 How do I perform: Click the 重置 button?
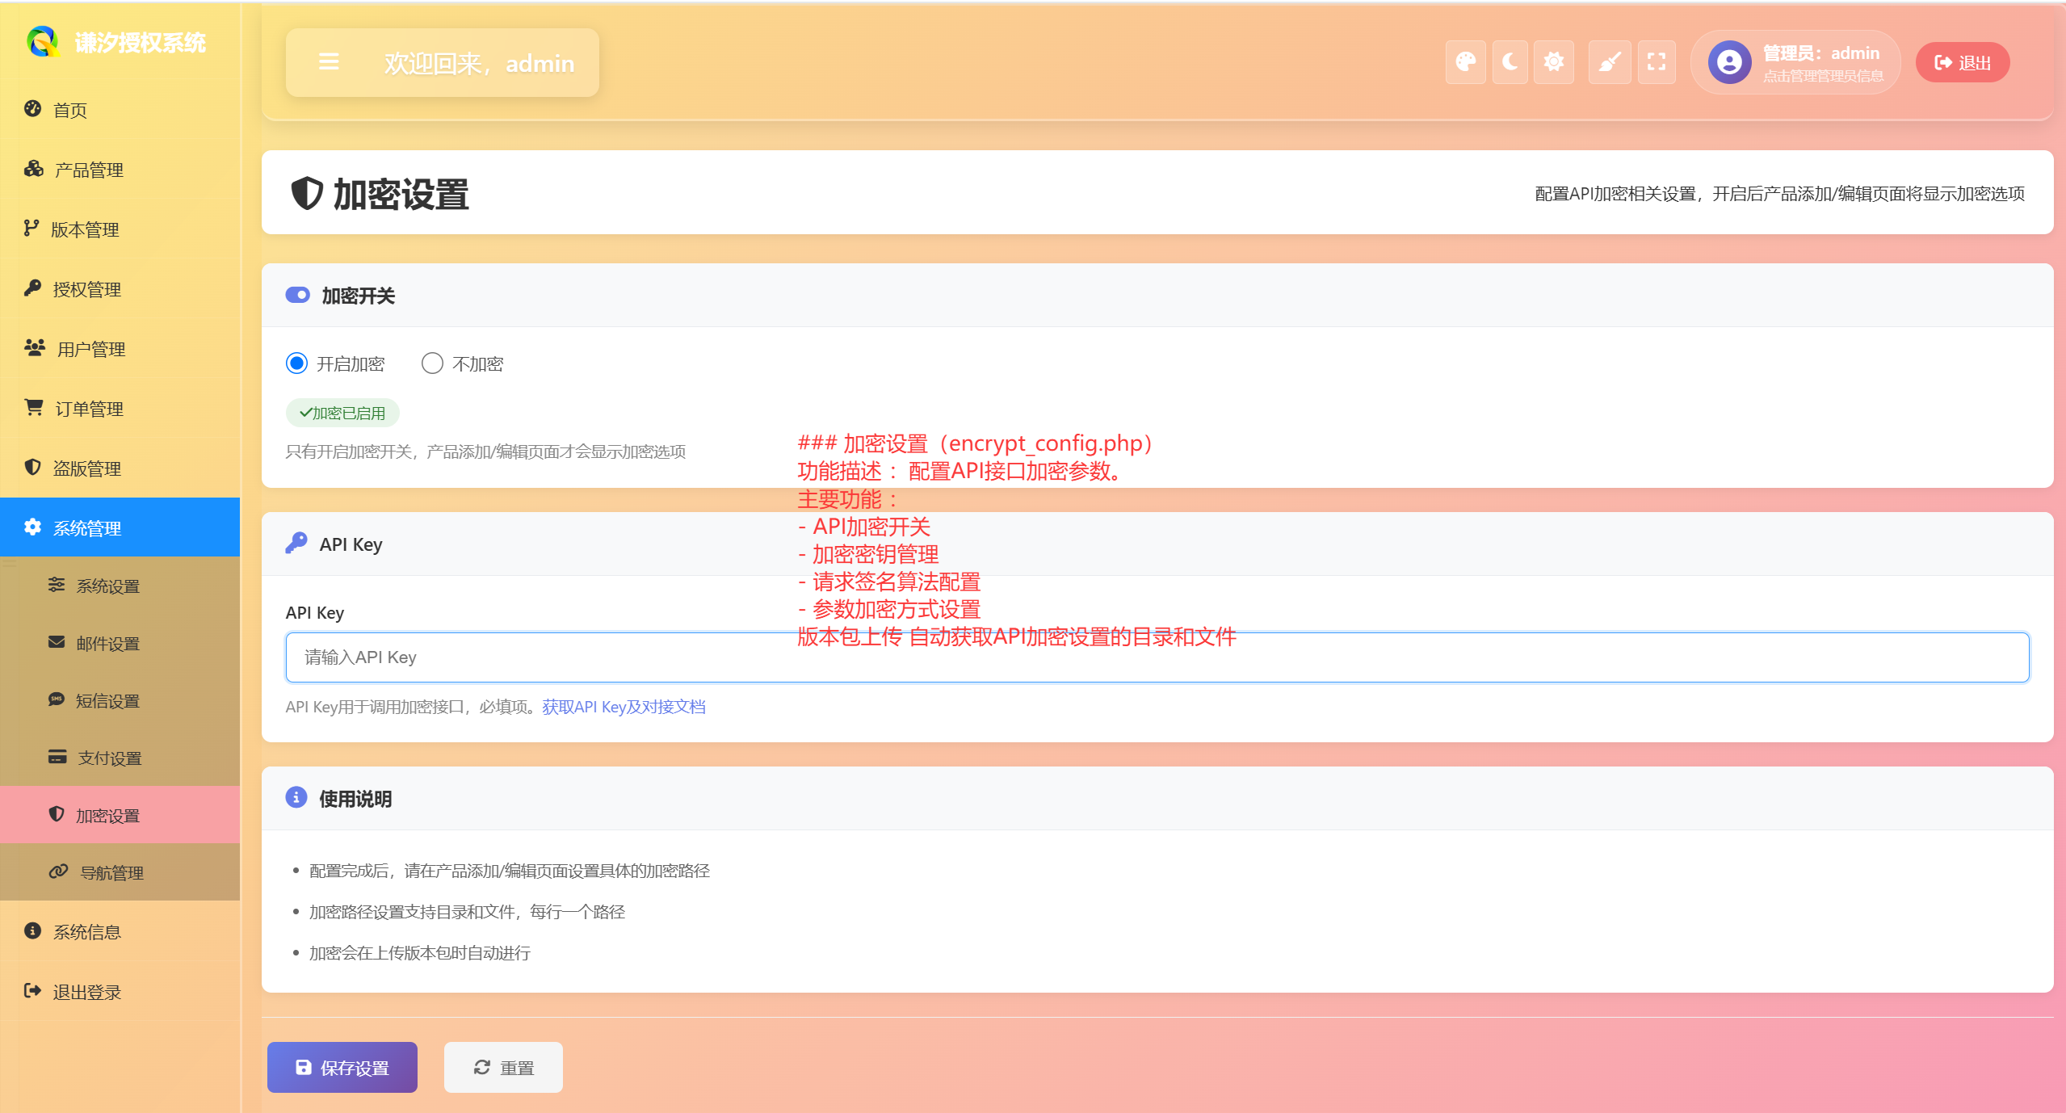pos(503,1068)
